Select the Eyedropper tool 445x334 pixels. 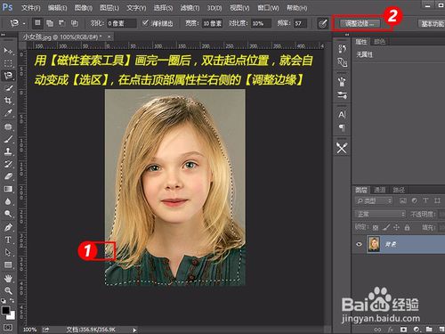pos(8,113)
